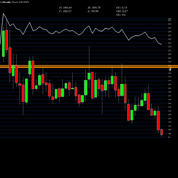Click the last small red candle near 104

pos(162,132)
